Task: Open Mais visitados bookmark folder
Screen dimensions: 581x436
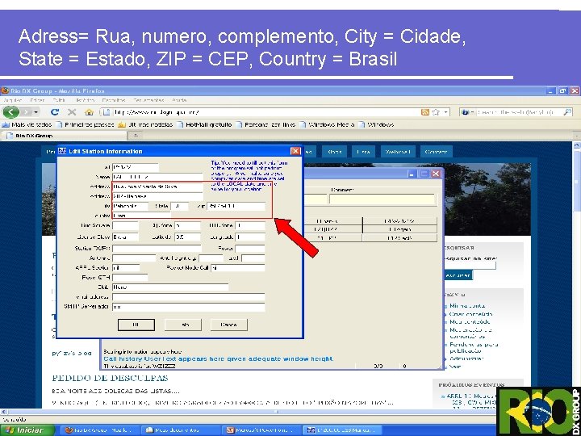Action: 27,124
